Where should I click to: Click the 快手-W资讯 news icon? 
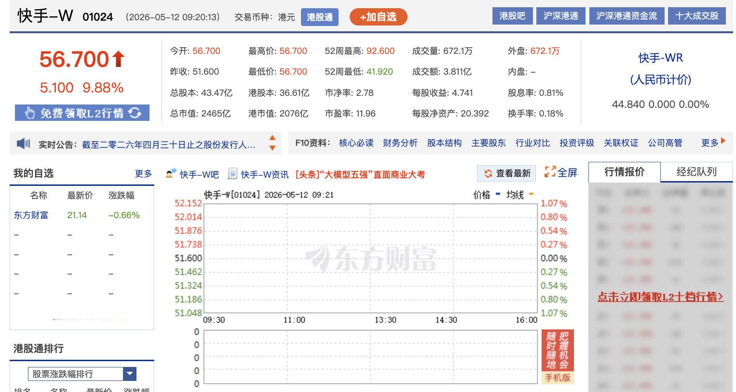tap(232, 174)
